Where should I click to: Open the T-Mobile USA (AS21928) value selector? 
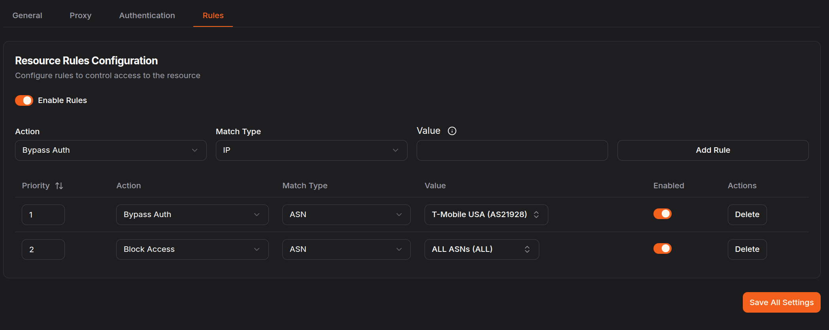point(486,215)
